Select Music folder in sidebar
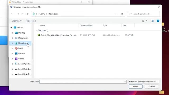This screenshot has width=169, height=95. point(21,48)
